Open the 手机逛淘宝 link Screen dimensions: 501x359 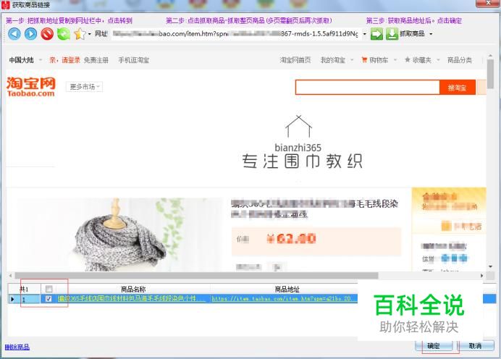[133, 60]
